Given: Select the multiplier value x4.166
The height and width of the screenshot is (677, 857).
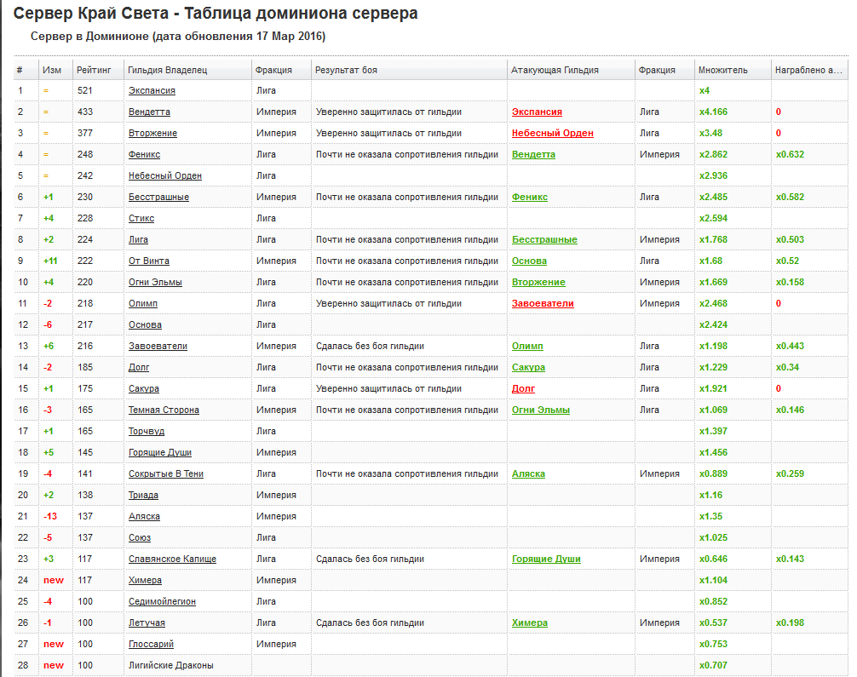Looking at the screenshot, I should tap(713, 112).
